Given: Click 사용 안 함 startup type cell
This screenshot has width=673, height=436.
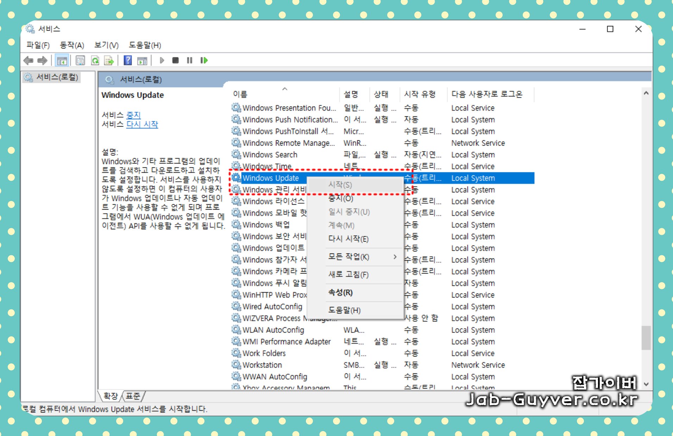Looking at the screenshot, I should (x=421, y=318).
